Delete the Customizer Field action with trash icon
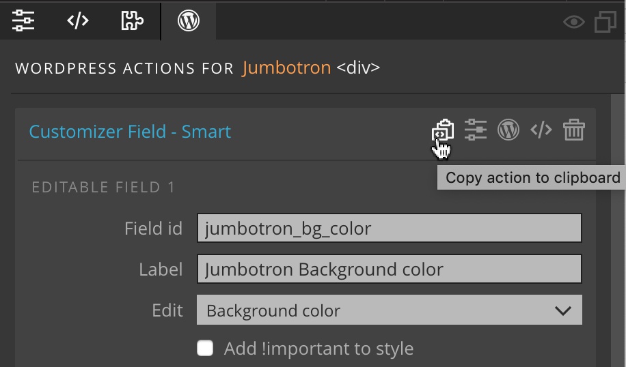Viewport: 626px width, 367px height. (573, 130)
